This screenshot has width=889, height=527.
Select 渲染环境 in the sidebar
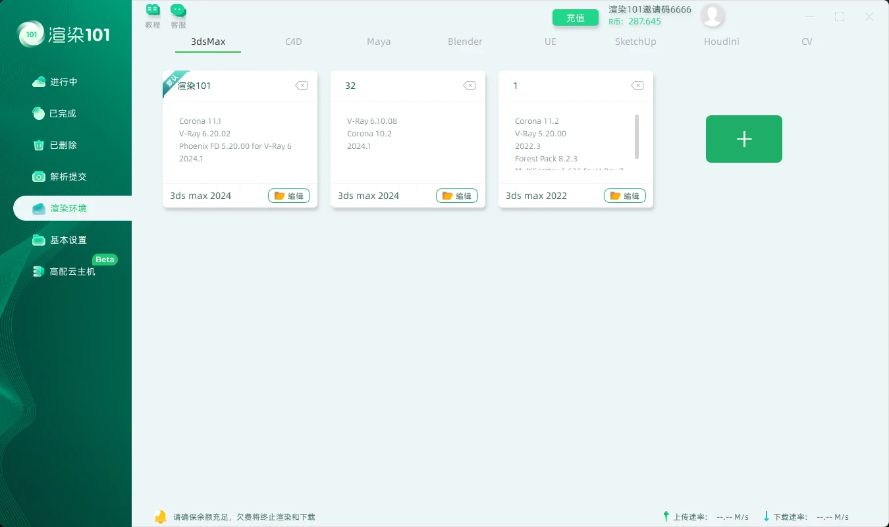click(72, 208)
